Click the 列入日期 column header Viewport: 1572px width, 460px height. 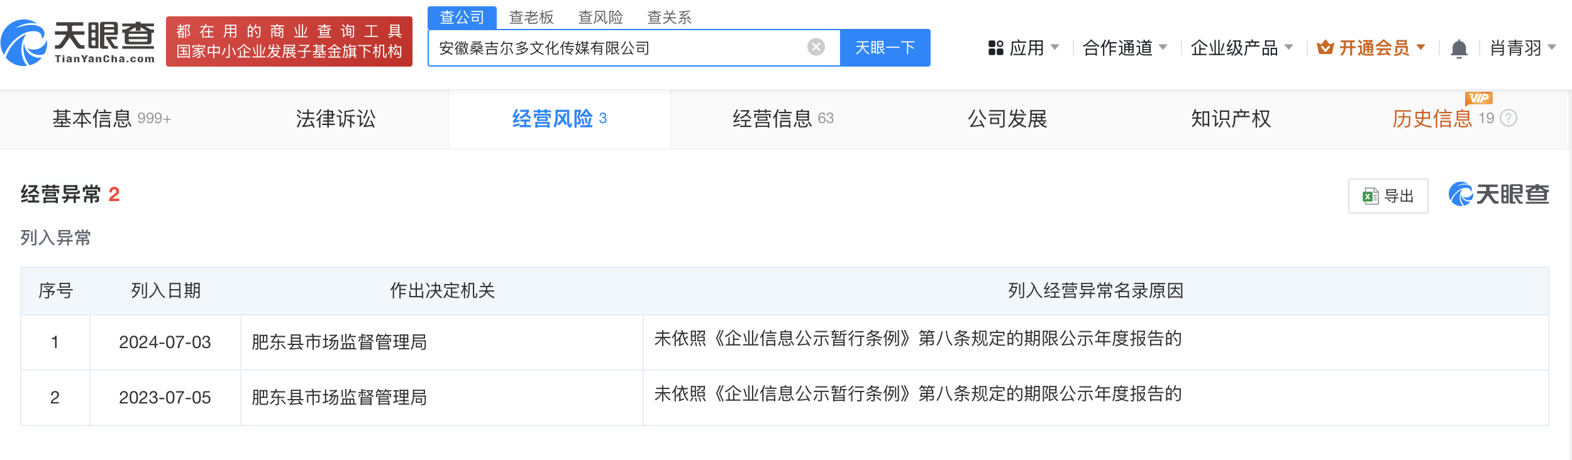(x=165, y=290)
